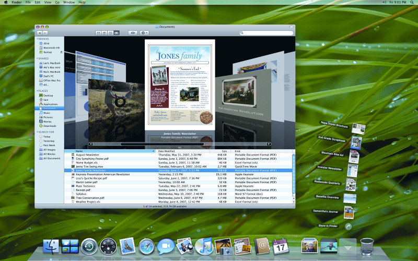
Task: Click Cover Flow scroller left arrow
Action: 90,144
